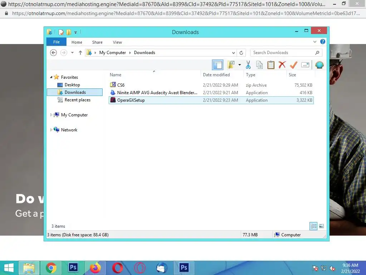Click the CS6 zip file icon

113,85
